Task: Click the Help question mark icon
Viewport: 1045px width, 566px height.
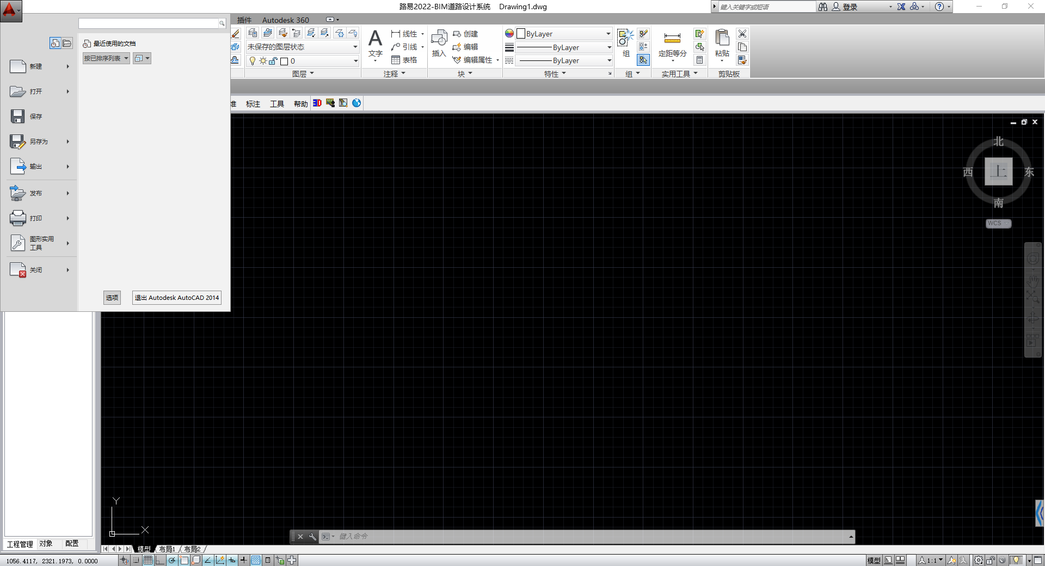Action: point(939,7)
